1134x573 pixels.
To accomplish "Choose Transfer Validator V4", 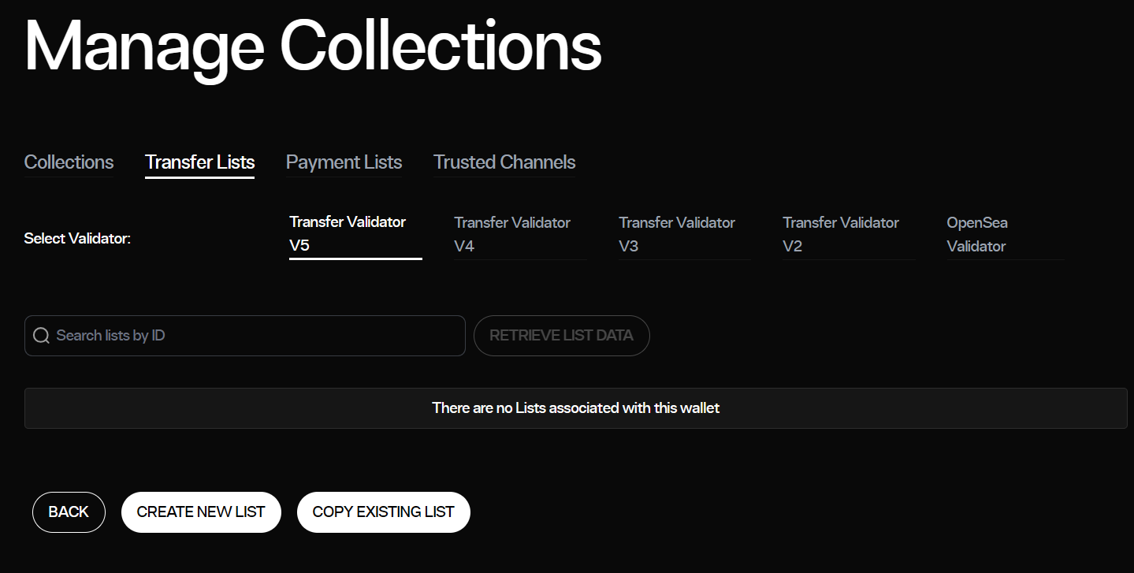I will (x=512, y=234).
